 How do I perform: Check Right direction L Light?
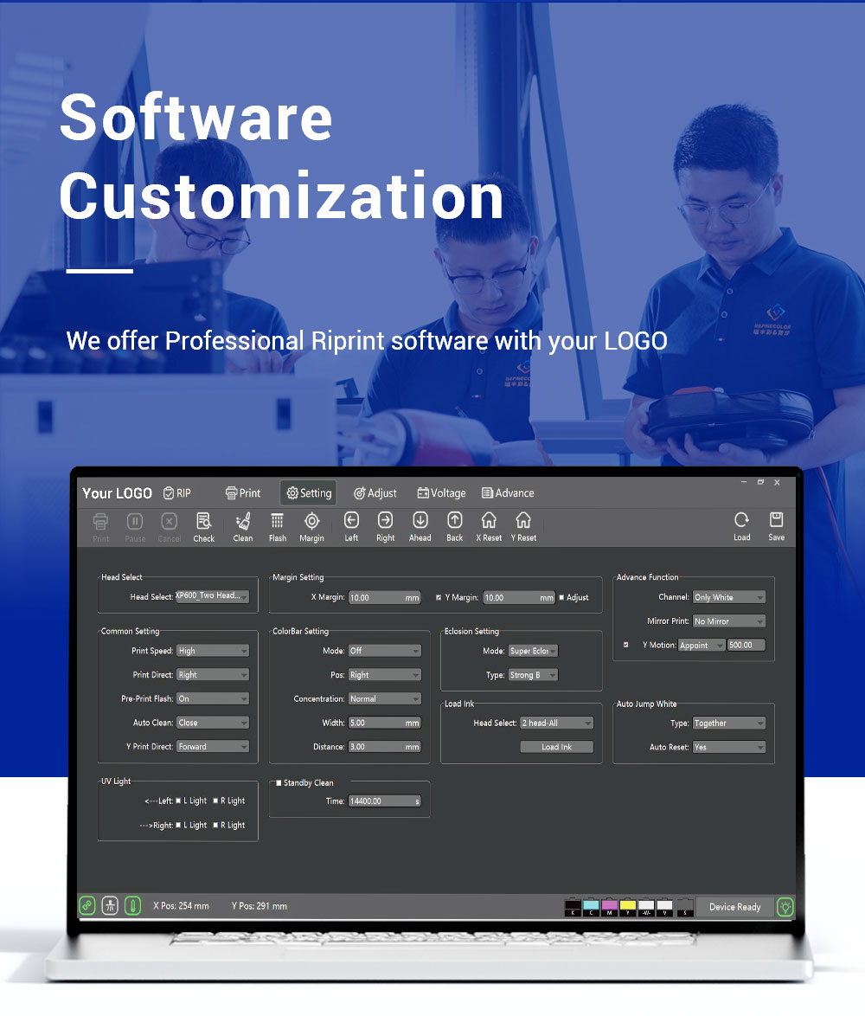179,825
